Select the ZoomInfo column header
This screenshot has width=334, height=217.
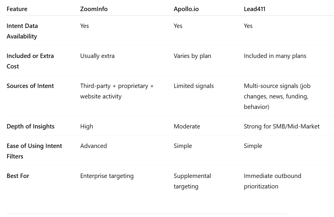[94, 9]
